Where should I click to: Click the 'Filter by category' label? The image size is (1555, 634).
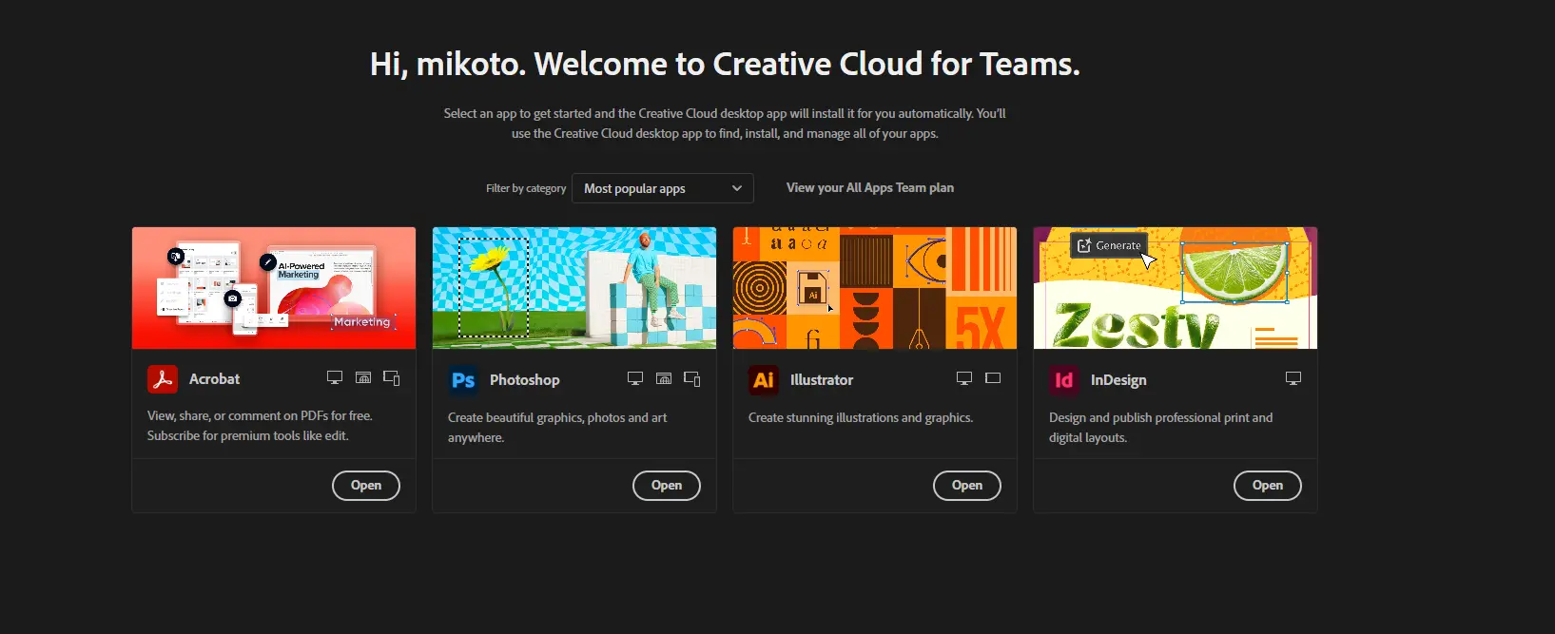point(526,188)
